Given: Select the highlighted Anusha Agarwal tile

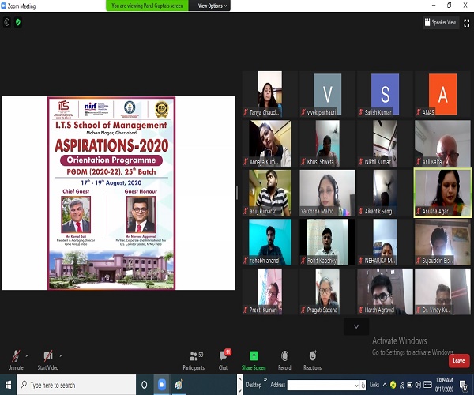Looking at the screenshot, I should [442, 193].
